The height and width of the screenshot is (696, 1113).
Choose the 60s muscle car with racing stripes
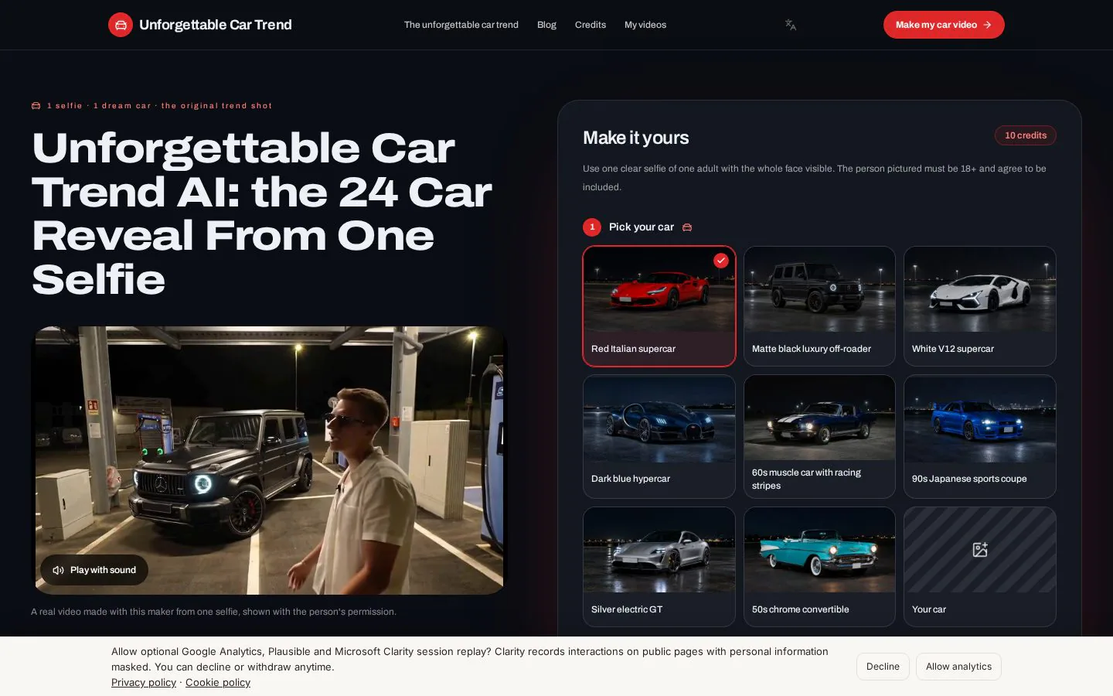(819, 437)
